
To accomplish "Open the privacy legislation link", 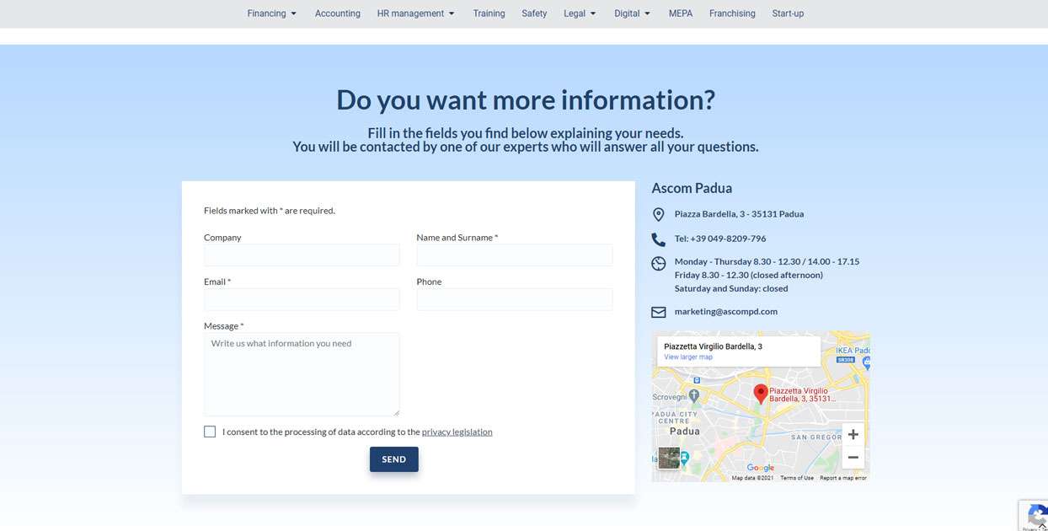I will [457, 432].
